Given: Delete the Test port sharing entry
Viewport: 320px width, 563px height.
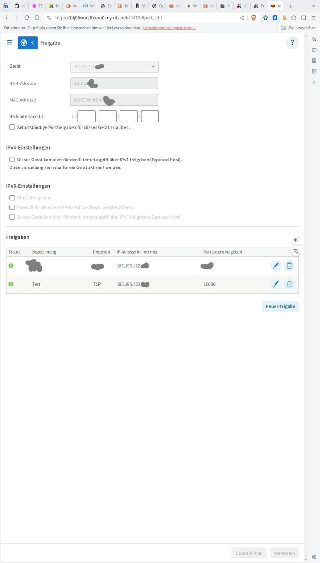Looking at the screenshot, I should 290,284.
